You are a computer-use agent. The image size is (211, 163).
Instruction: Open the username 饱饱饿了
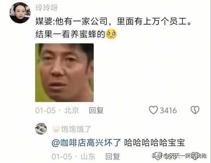(76, 129)
